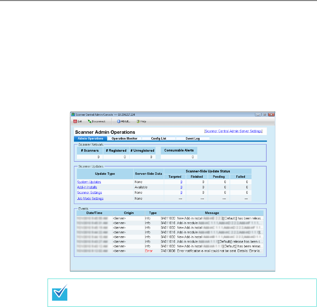Open the System Updates link

coord(89,182)
